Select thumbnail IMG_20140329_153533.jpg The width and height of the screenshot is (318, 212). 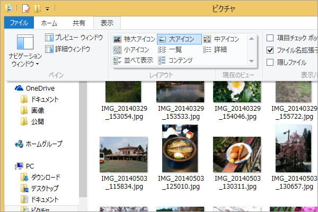point(180,92)
